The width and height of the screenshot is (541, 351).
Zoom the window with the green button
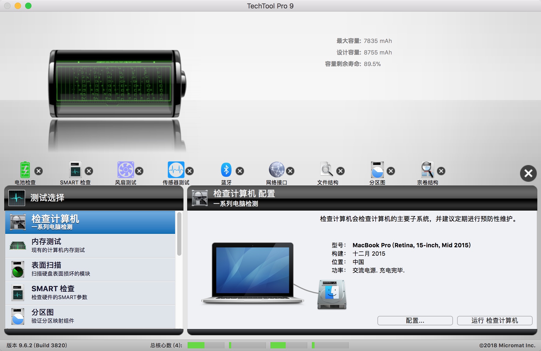tap(28, 6)
